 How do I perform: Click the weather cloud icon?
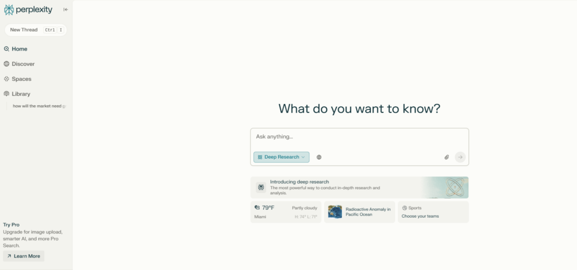(x=257, y=208)
